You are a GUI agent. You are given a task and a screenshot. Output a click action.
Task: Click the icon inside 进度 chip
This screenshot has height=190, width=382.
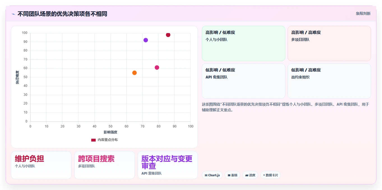[247, 175]
